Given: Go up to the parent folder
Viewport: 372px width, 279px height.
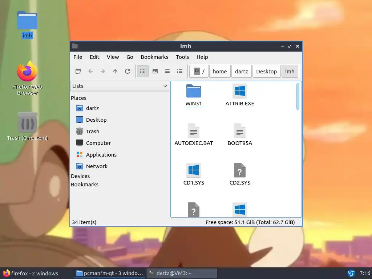Looking at the screenshot, I should point(115,71).
